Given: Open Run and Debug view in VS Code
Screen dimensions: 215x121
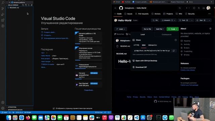Looking at the screenshot, I should 3,14.
